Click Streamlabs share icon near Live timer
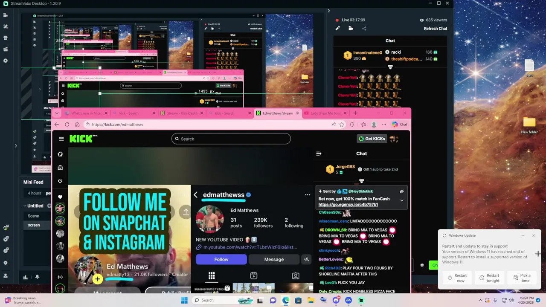546x307 pixels. [364, 29]
